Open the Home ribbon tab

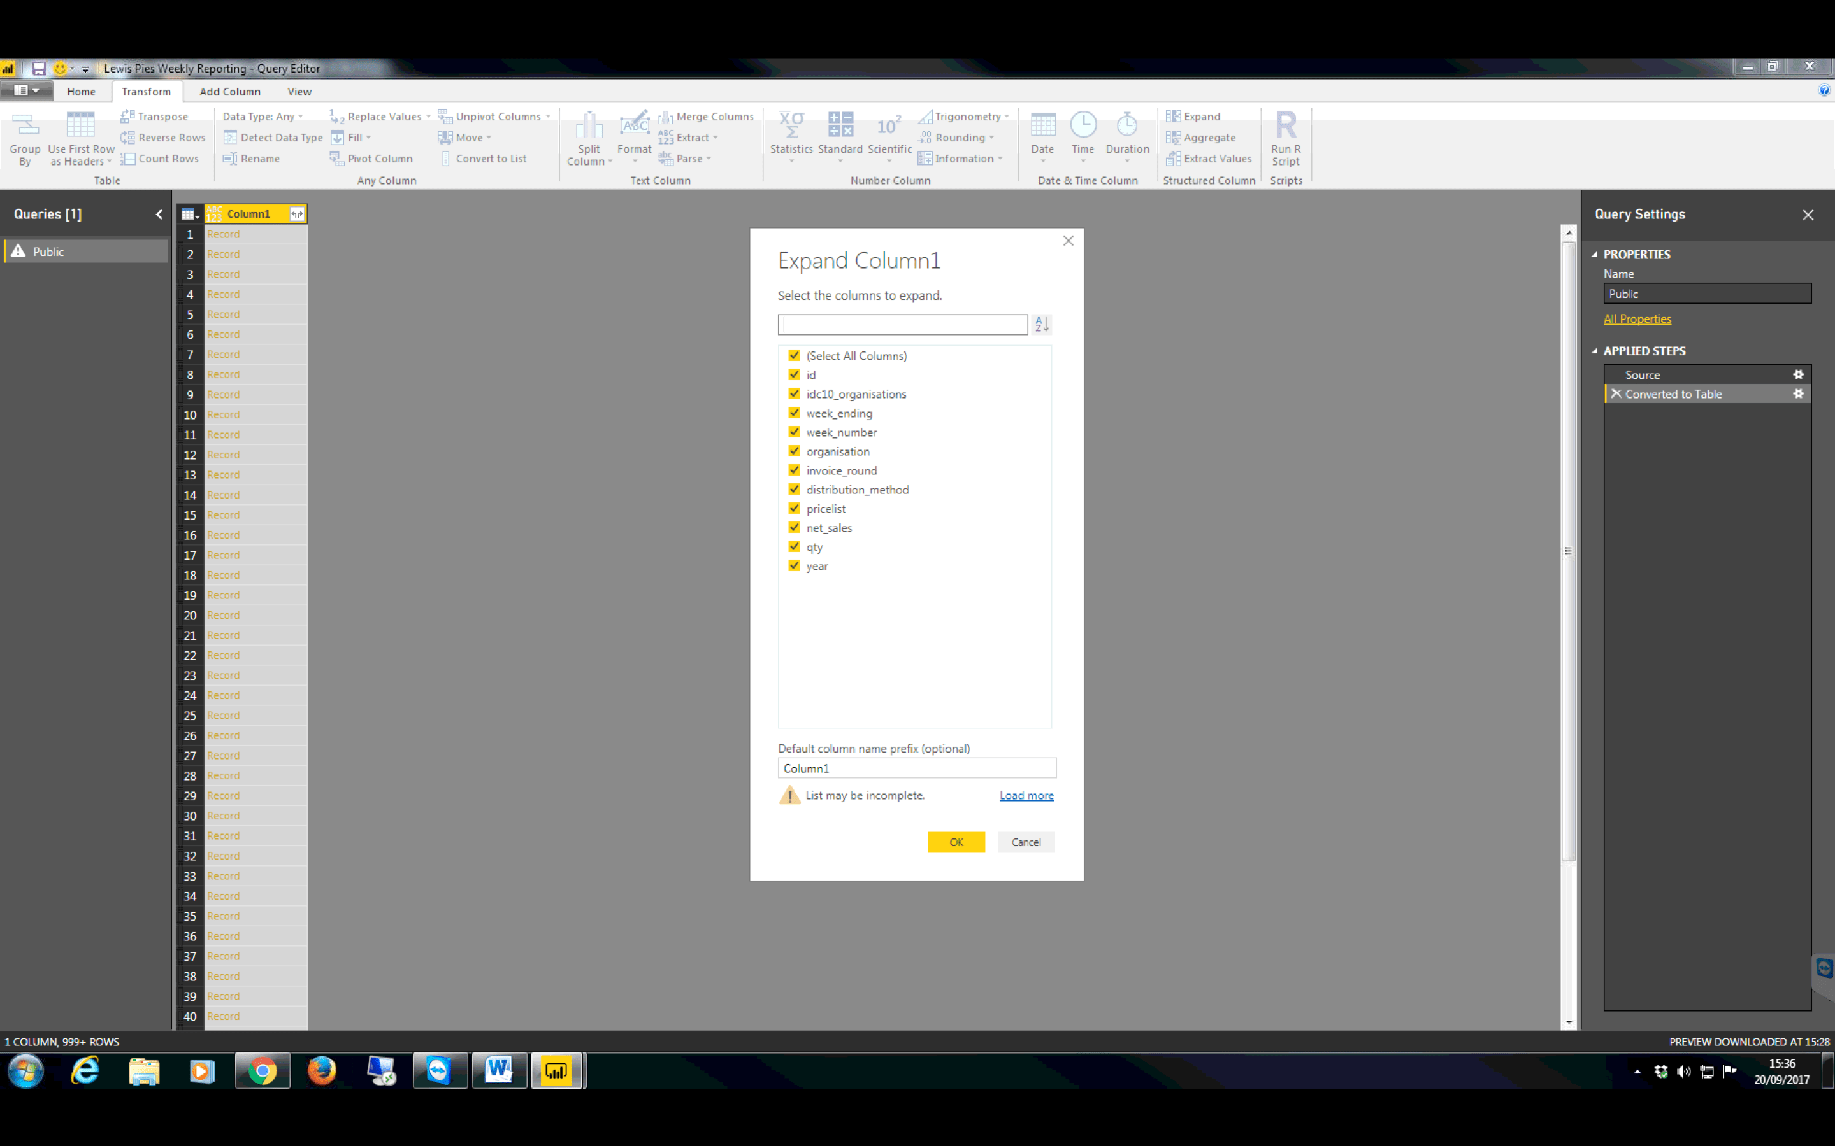point(81,92)
